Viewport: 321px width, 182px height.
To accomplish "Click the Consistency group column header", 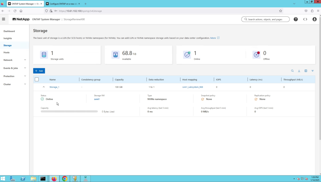I will pos(91,79).
